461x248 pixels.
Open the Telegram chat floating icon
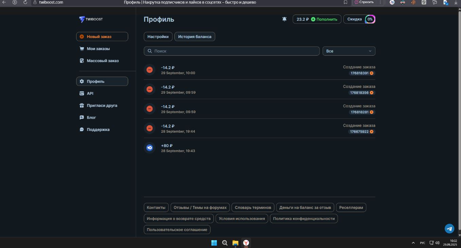click(x=449, y=229)
